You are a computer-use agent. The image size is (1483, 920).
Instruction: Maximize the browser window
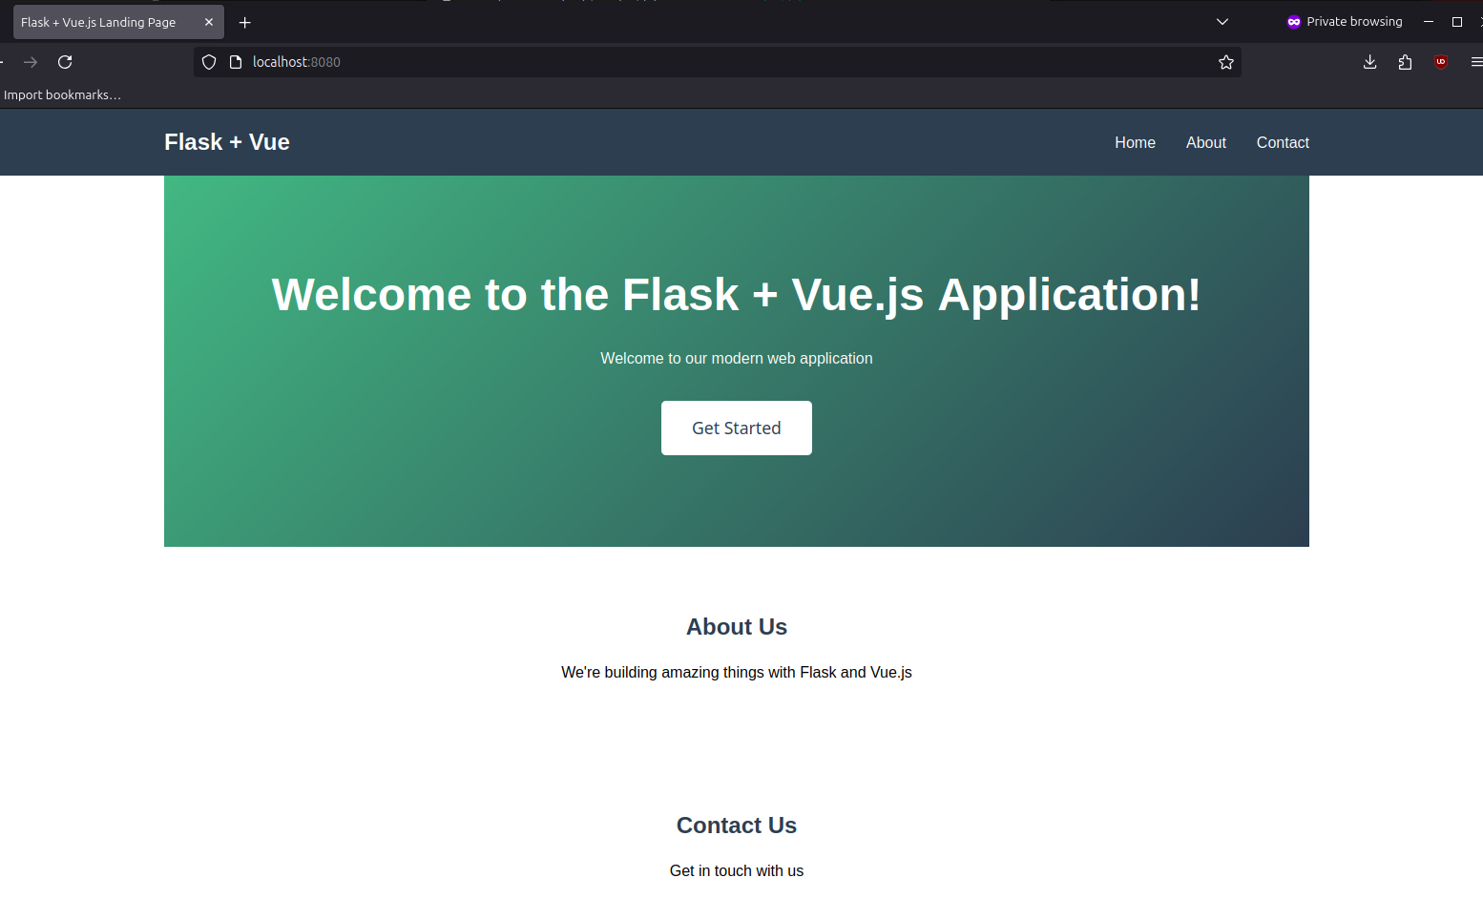point(1457,22)
